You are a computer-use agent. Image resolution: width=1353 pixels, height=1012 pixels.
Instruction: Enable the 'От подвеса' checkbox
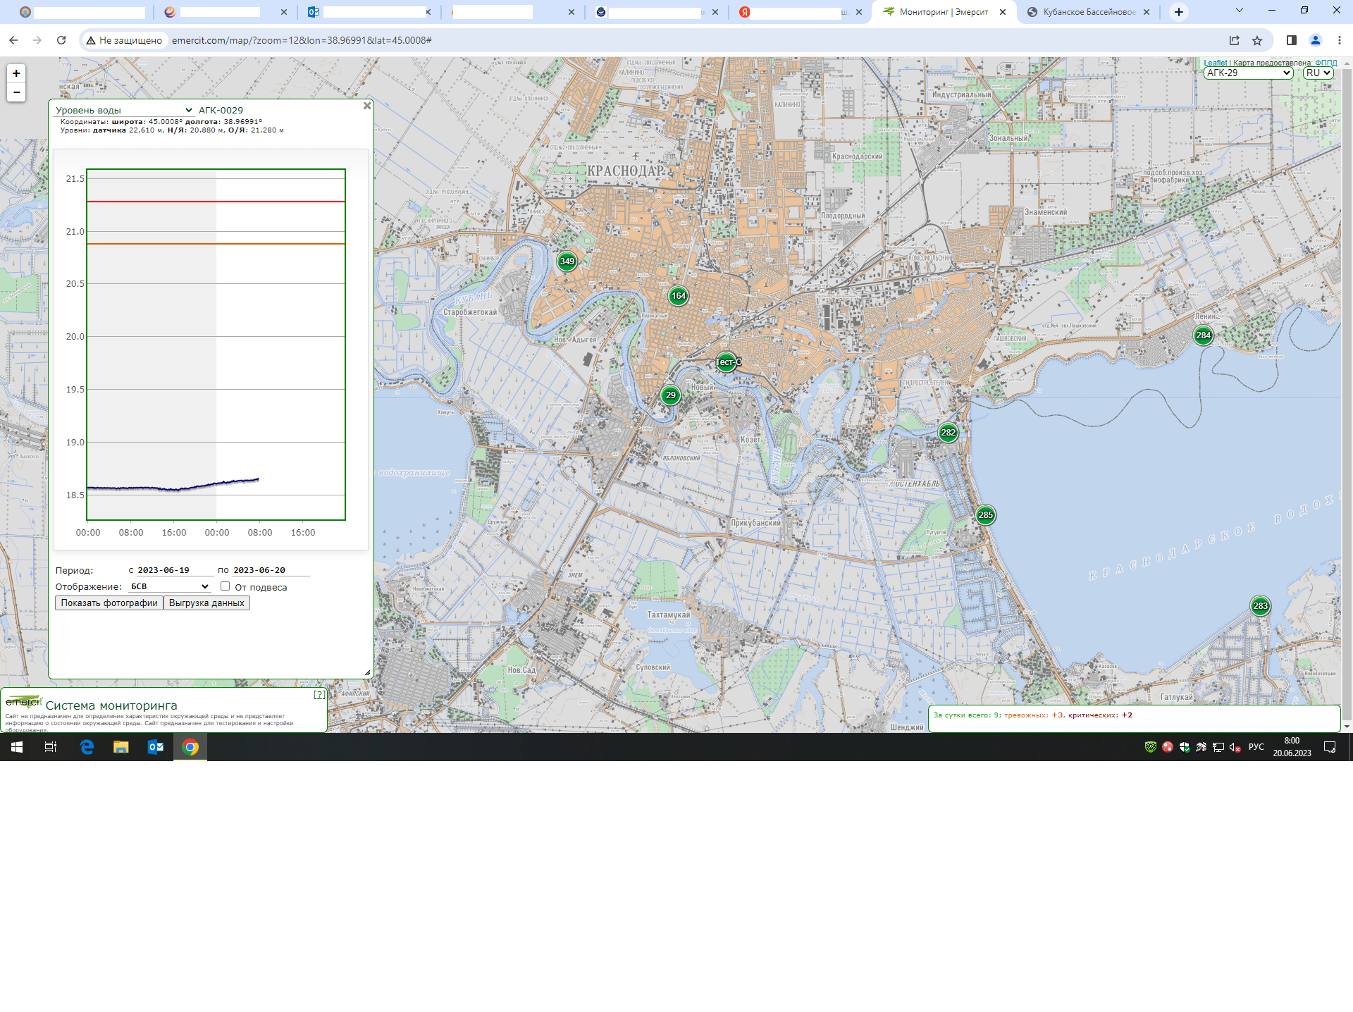[225, 586]
